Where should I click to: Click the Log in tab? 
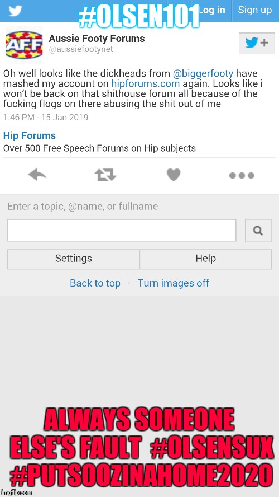point(213,11)
